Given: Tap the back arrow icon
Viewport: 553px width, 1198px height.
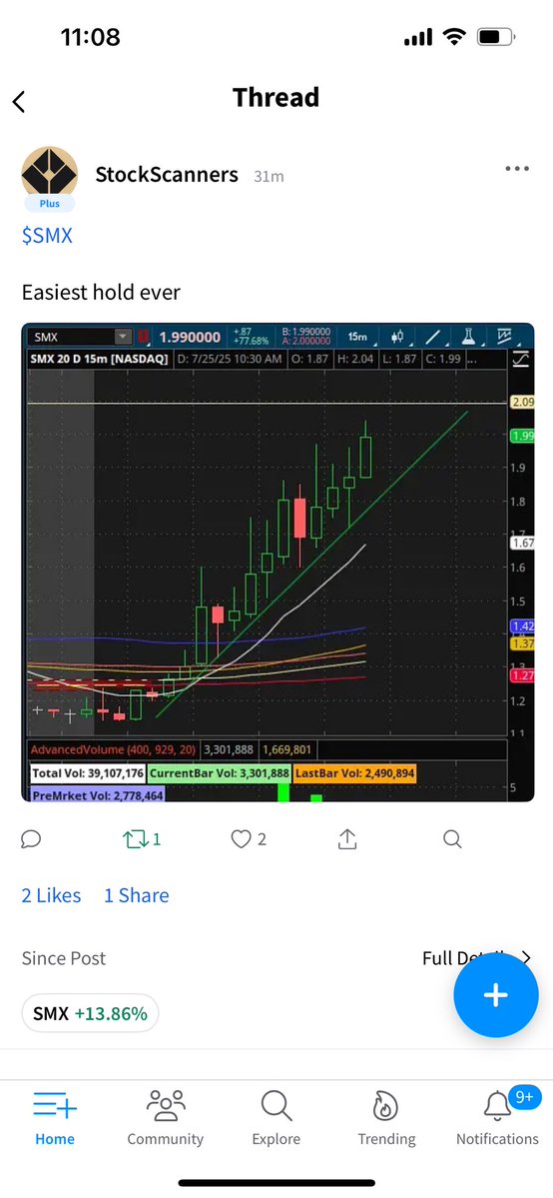Looking at the screenshot, I should (19, 101).
